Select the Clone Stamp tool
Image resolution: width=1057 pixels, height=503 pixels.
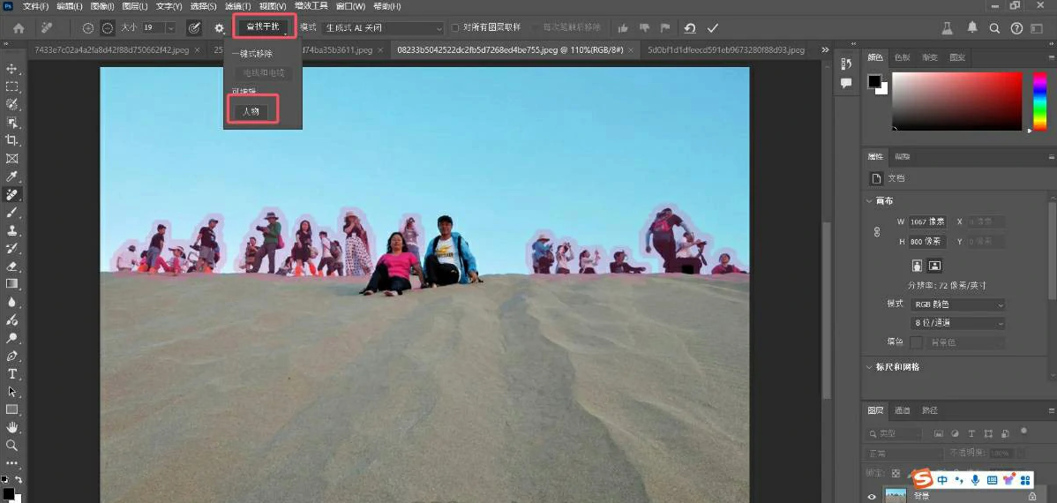[x=11, y=230]
